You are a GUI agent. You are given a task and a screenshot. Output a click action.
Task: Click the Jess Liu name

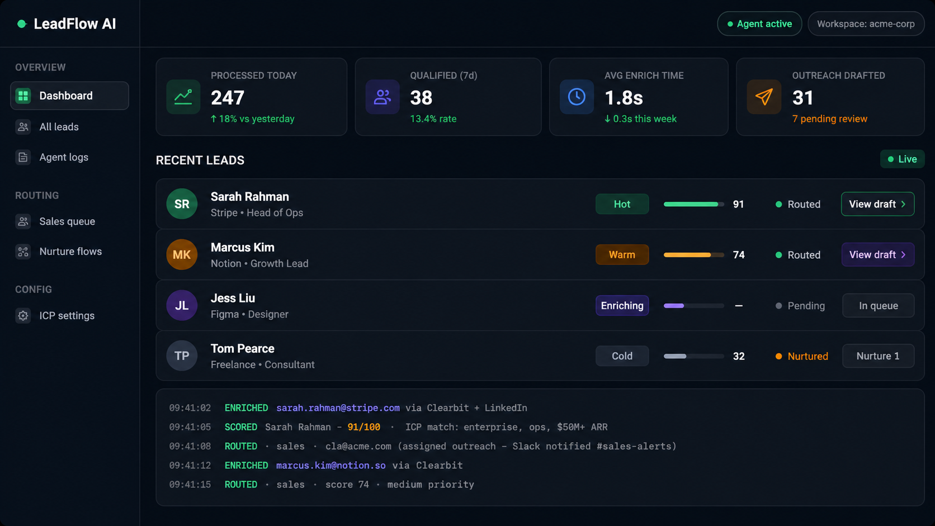pyautogui.click(x=233, y=298)
